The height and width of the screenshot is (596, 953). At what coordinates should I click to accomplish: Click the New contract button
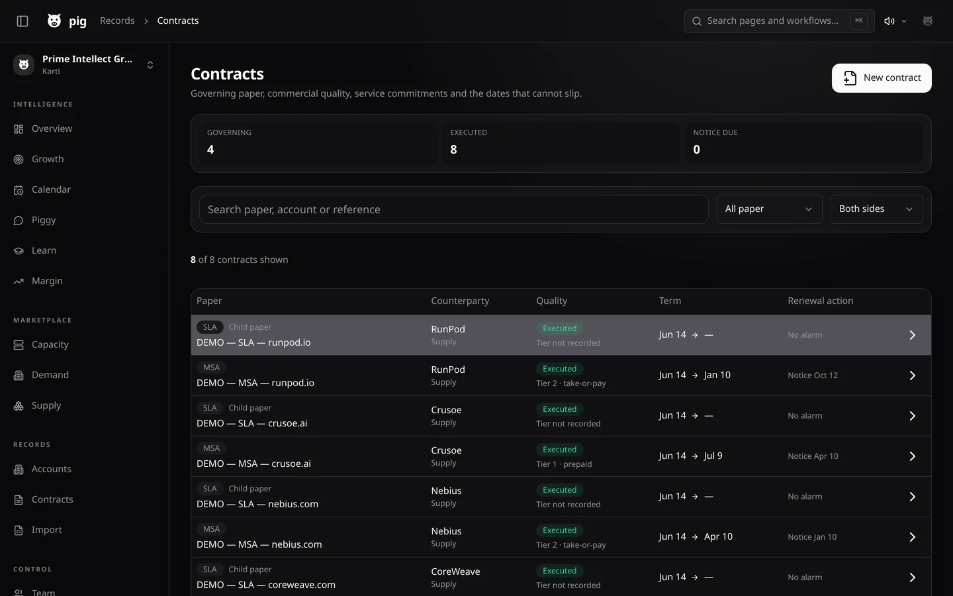click(x=882, y=78)
